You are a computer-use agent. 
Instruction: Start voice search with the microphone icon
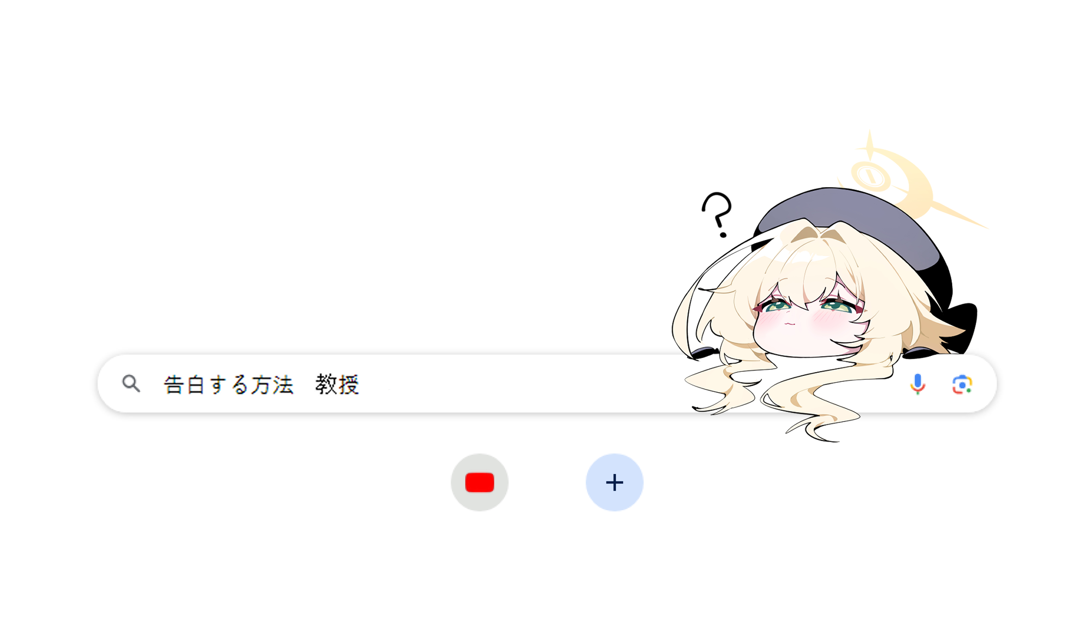tap(917, 384)
